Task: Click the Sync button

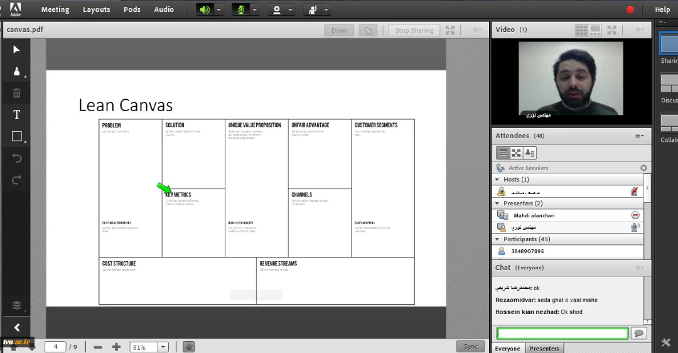Action: (470, 346)
